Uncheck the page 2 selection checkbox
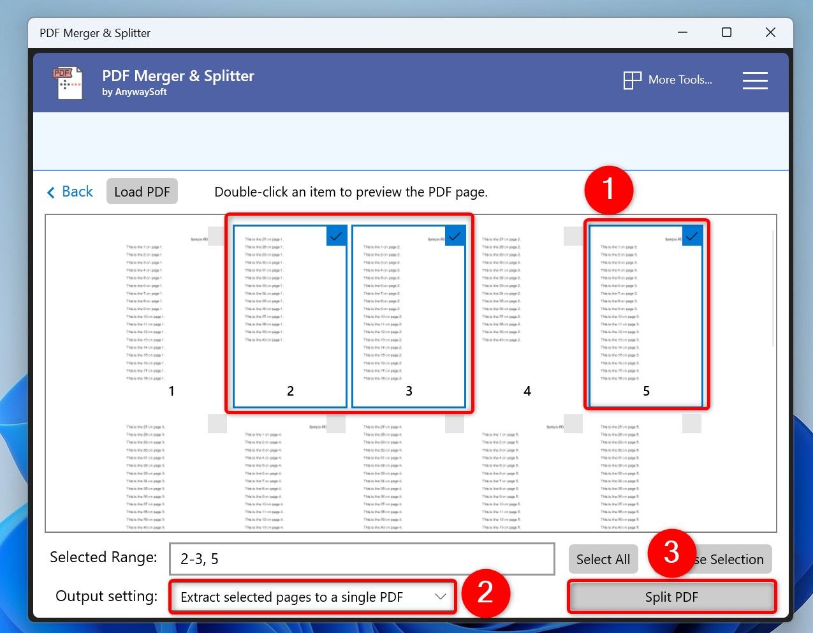Screen dimensions: 813x633 click(x=336, y=236)
